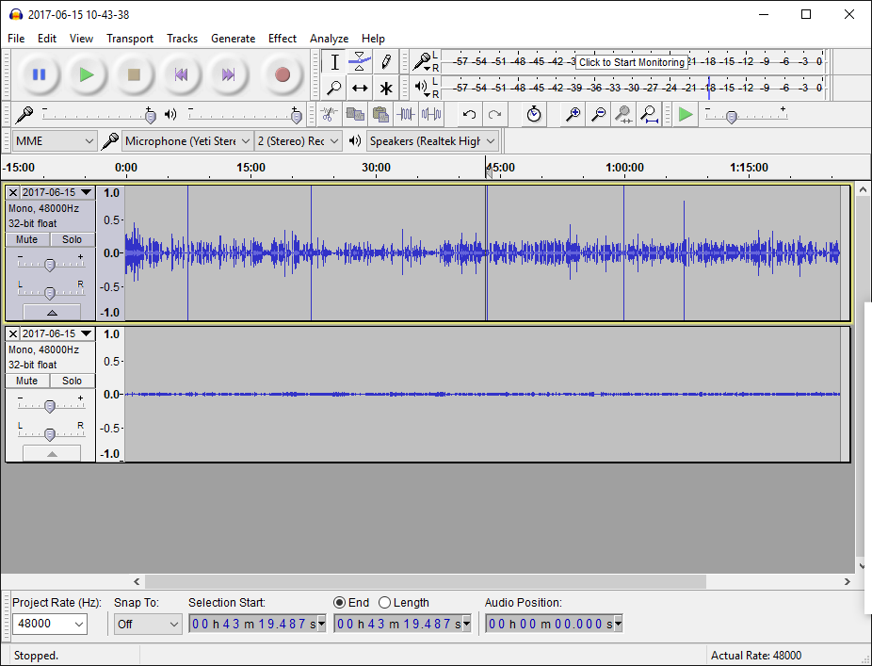Click Trim audio outside selection

tap(406, 115)
